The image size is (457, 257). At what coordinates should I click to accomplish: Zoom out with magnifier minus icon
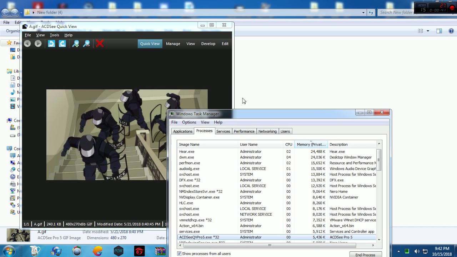coord(86,44)
